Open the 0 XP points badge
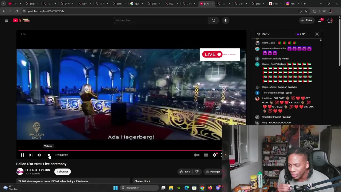The image size is (341, 192). click(301, 34)
